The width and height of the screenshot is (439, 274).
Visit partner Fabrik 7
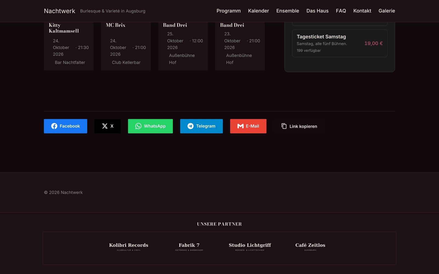[x=189, y=247]
